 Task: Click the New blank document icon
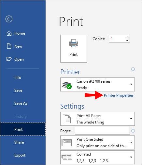coord(9,46)
